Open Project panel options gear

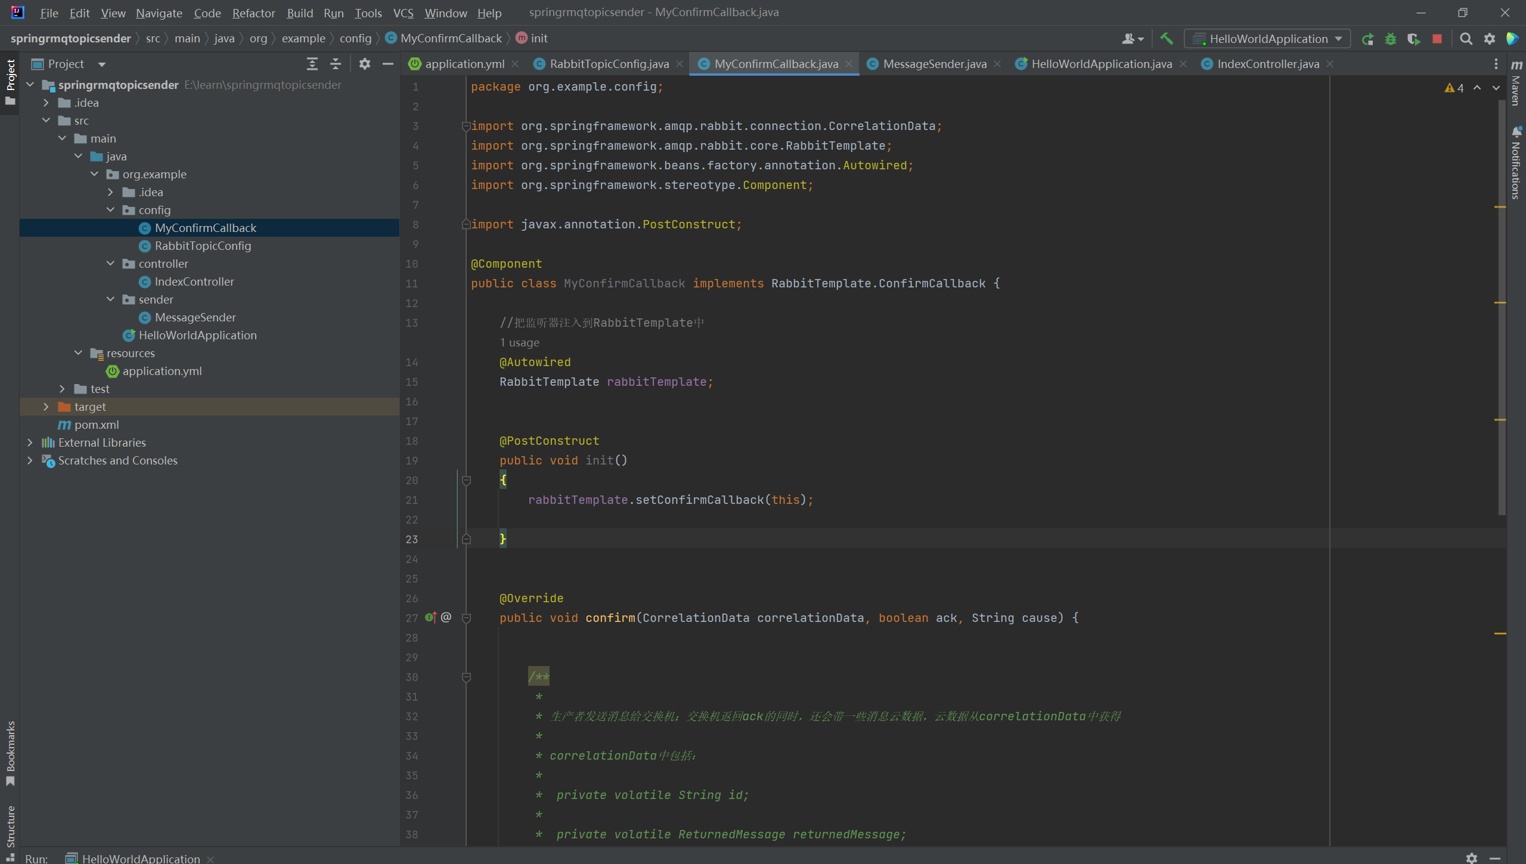pyautogui.click(x=365, y=64)
